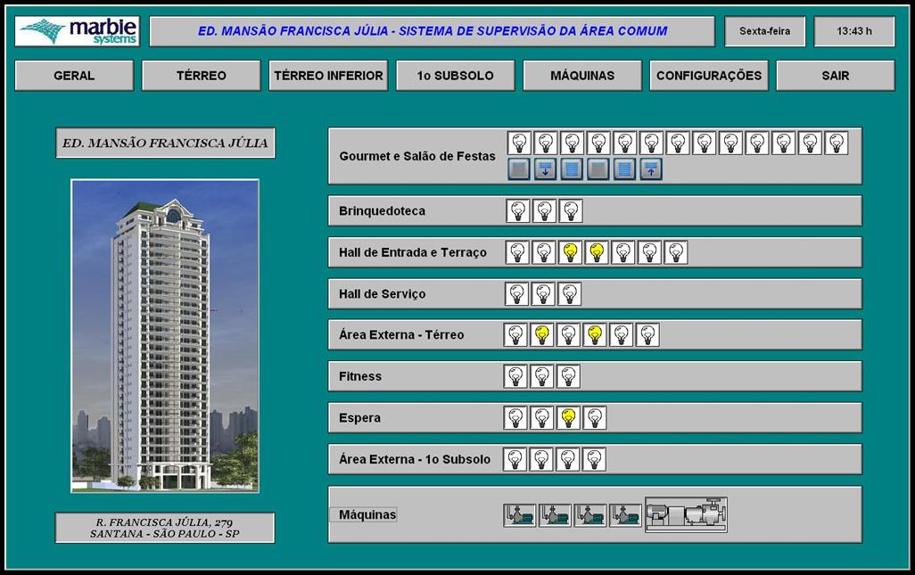Viewport: 915px width, 575px height.
Task: Select the fourth pump icon in Máquinas row
Action: (x=625, y=515)
